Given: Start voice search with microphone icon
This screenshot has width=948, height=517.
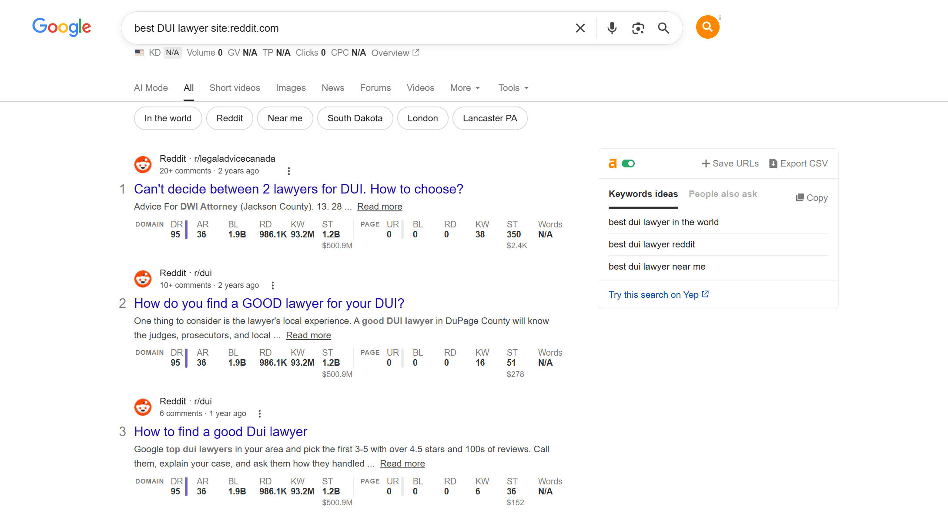Looking at the screenshot, I should [612, 28].
